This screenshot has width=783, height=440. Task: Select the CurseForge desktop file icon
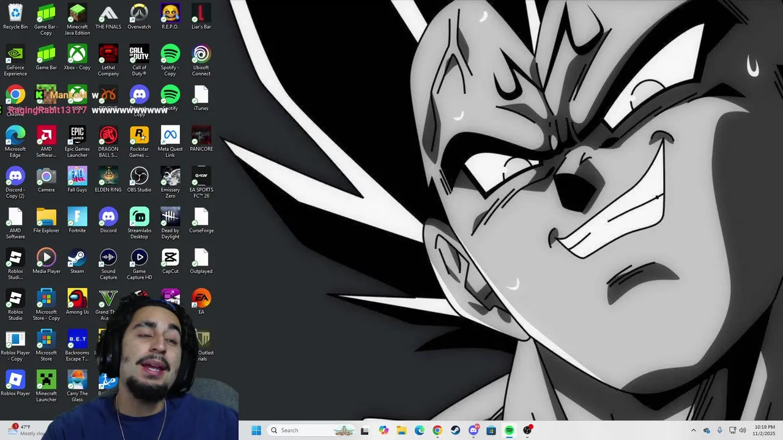pos(201,221)
